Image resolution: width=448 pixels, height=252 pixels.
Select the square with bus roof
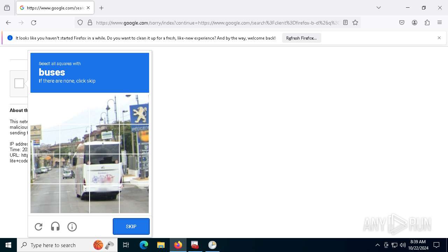click(x=105, y=139)
